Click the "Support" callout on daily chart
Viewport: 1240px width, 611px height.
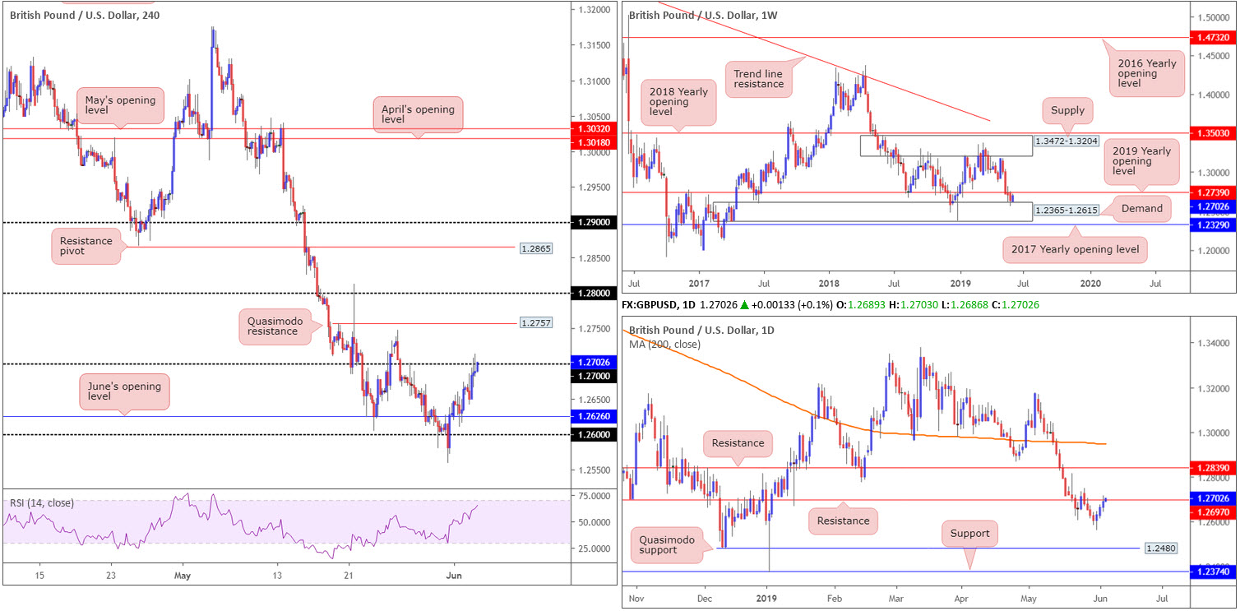tap(969, 534)
